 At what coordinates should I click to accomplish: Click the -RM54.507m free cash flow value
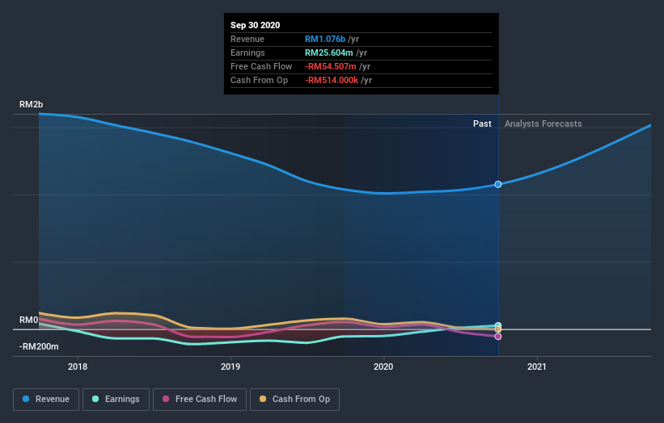pyautogui.click(x=331, y=66)
